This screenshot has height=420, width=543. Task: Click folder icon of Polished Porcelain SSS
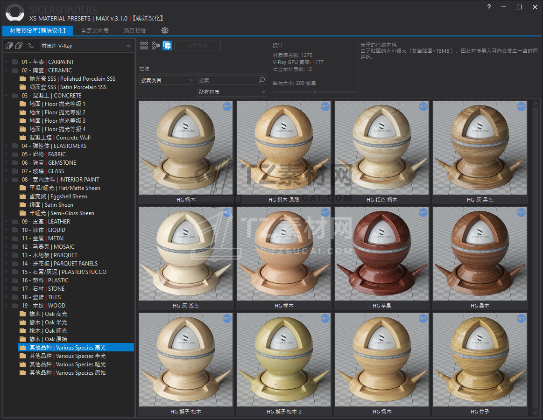coord(23,78)
